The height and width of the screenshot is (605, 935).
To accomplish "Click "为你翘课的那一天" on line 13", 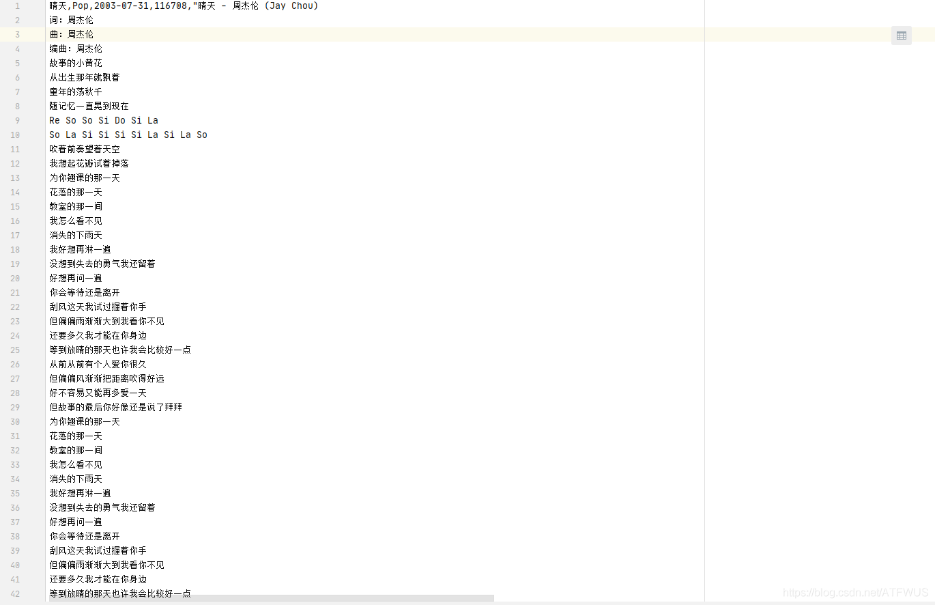I will click(85, 178).
